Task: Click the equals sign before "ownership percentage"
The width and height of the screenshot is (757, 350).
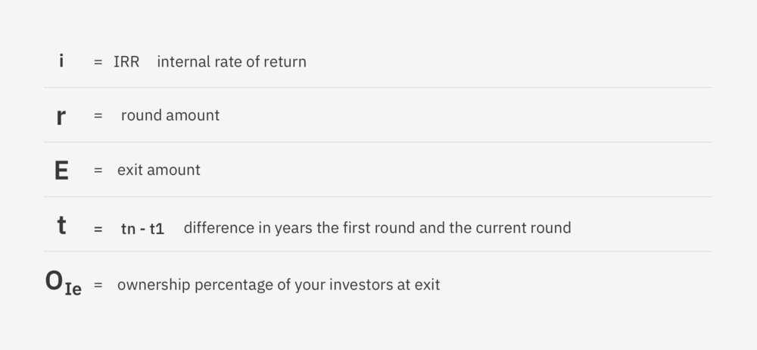Action: click(98, 286)
